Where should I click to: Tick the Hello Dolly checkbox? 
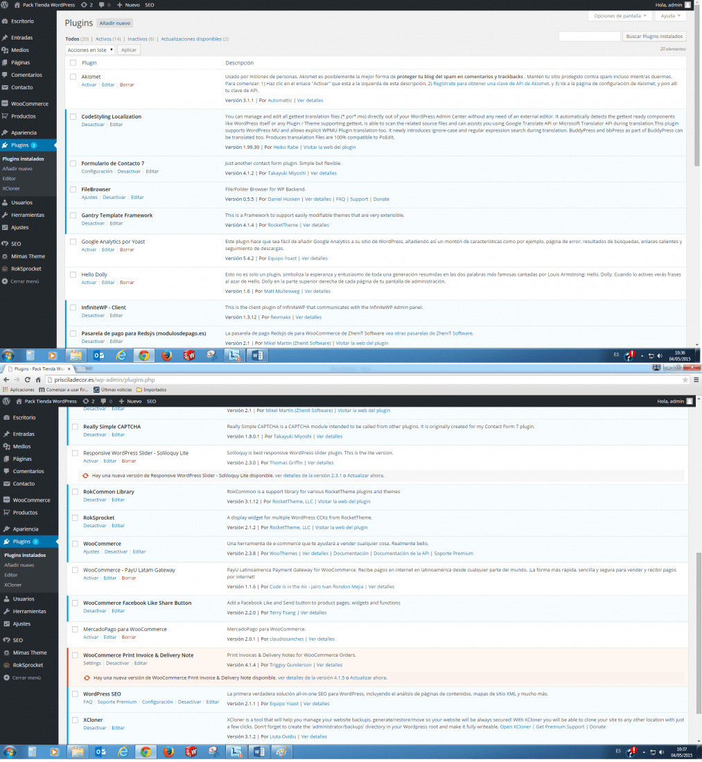click(x=73, y=274)
